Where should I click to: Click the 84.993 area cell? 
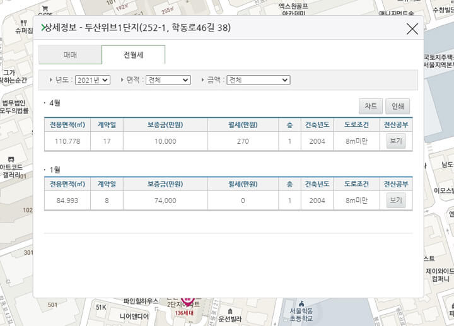[67, 201]
